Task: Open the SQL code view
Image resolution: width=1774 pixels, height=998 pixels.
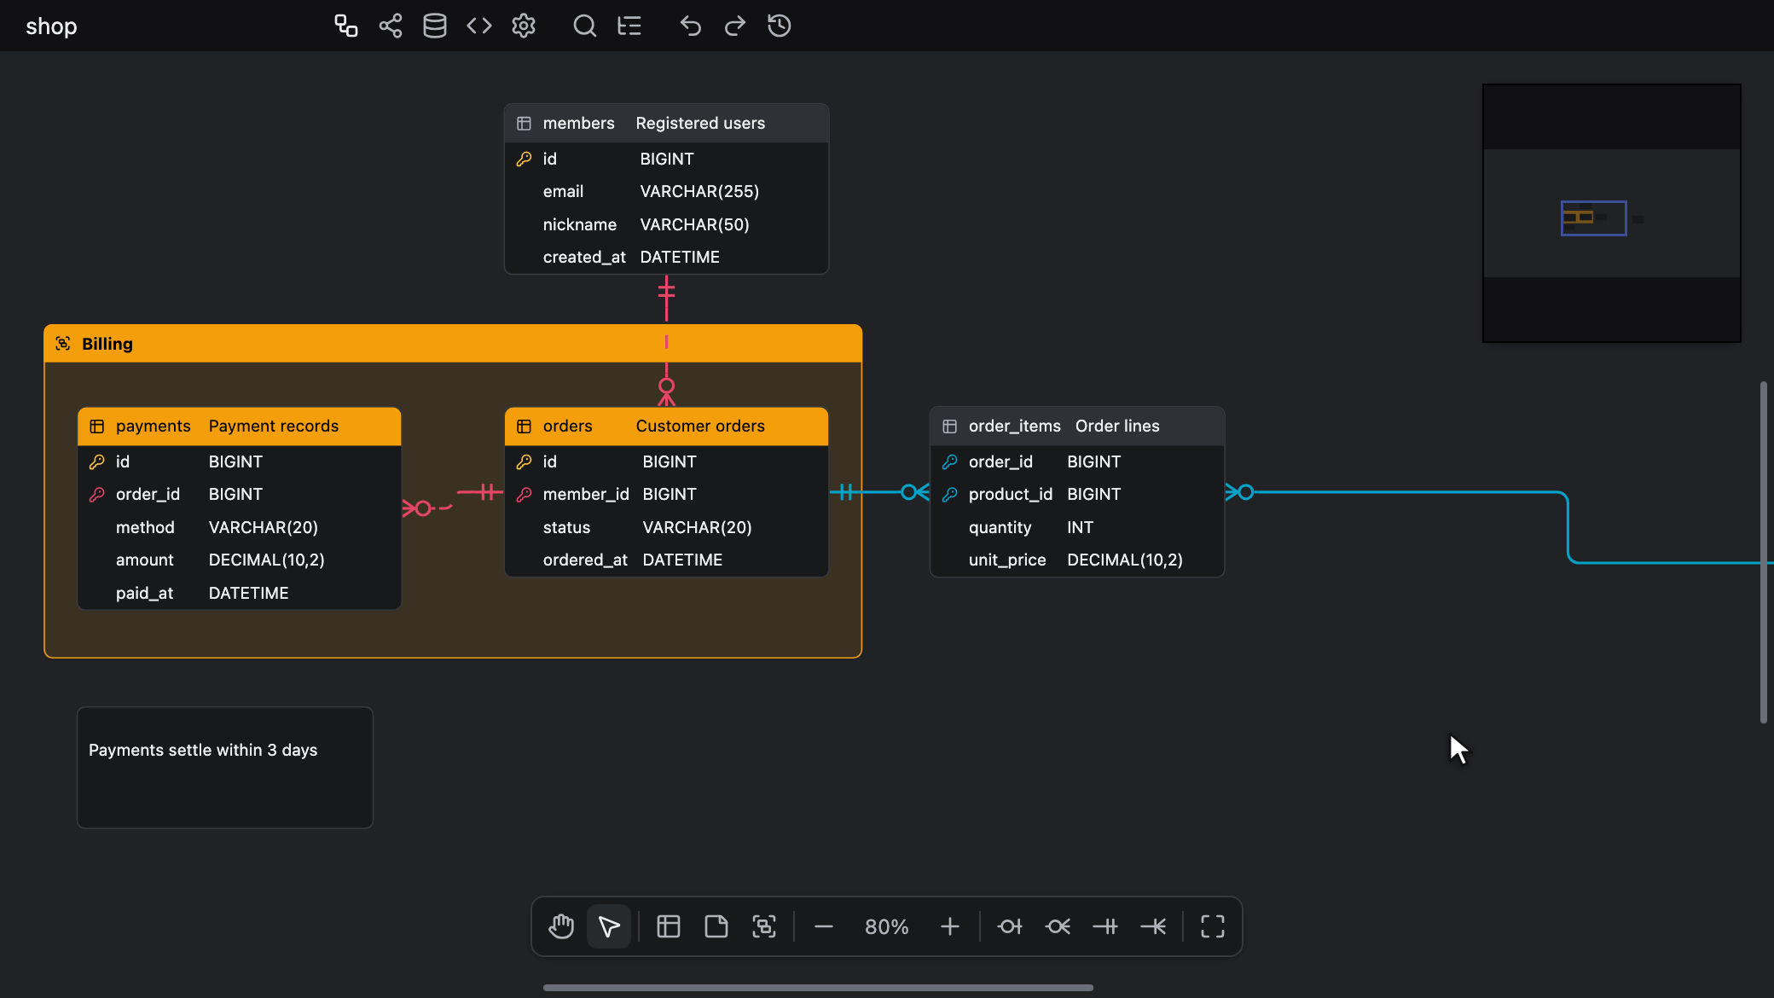Action: tap(479, 26)
